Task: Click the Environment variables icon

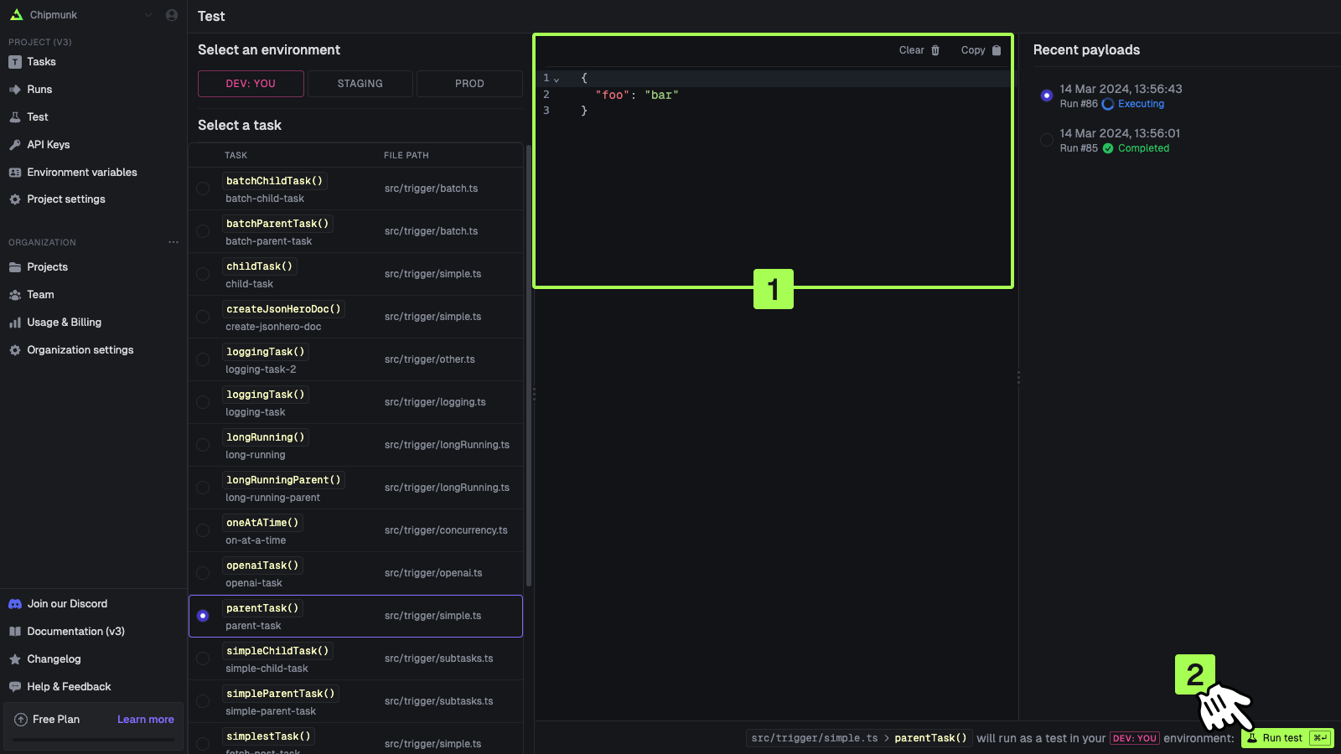Action: coord(15,173)
